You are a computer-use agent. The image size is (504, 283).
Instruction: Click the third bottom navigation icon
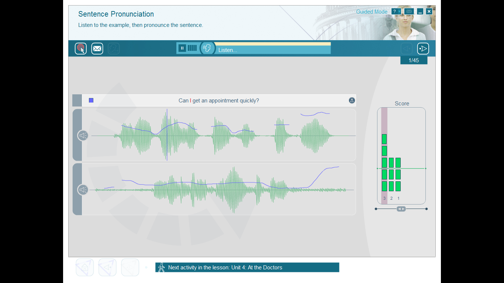click(x=130, y=268)
